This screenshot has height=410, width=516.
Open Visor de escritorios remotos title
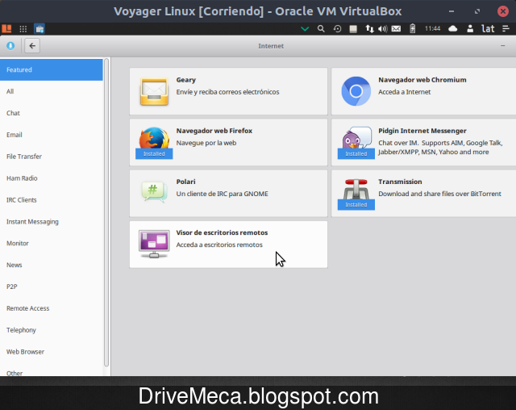pos(222,232)
